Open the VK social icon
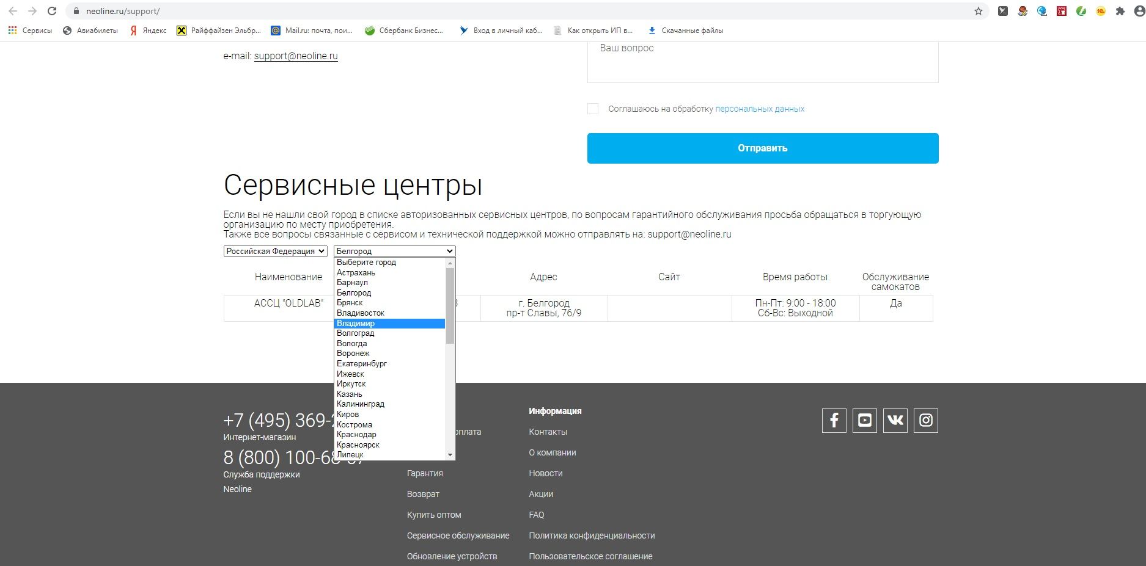The height and width of the screenshot is (566, 1146). click(x=895, y=421)
